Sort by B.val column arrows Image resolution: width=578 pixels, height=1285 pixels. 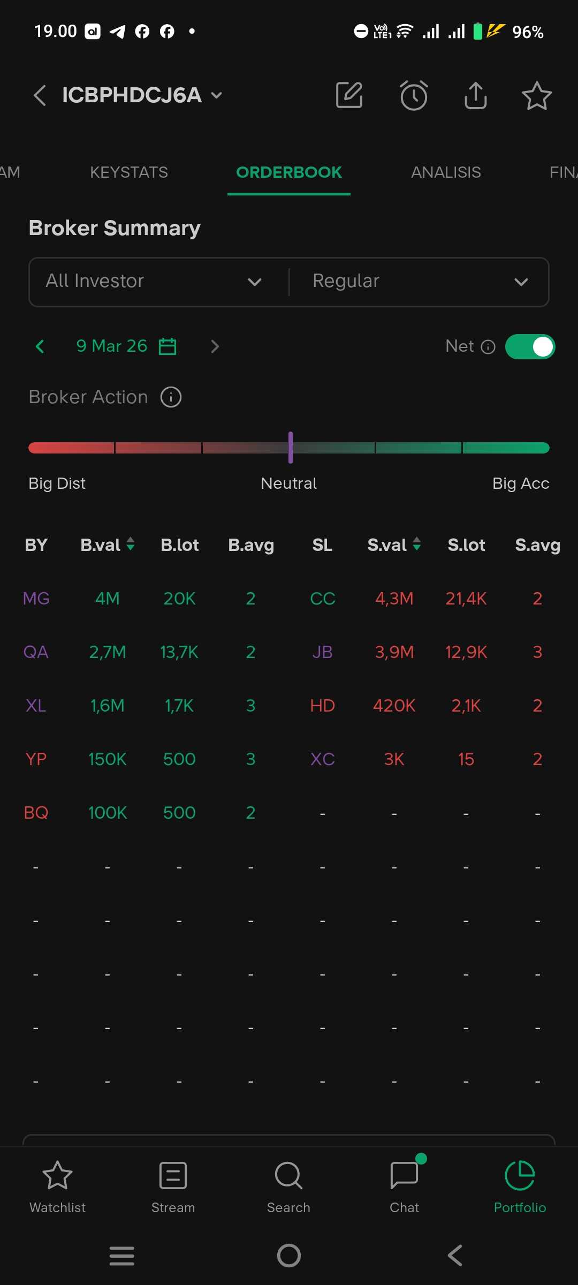(x=130, y=545)
